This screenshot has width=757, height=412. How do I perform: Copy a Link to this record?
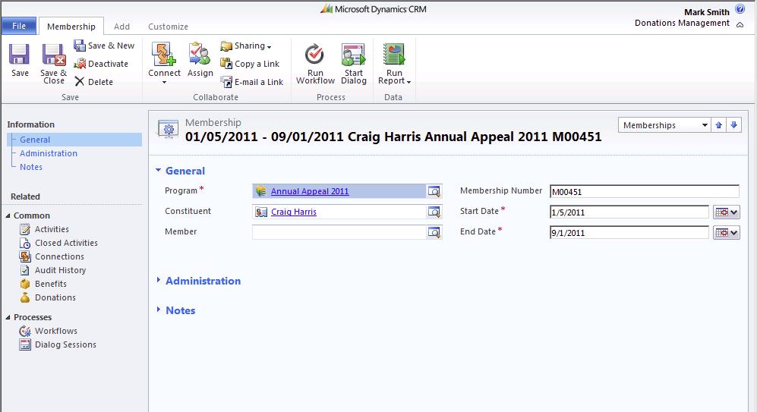click(250, 64)
